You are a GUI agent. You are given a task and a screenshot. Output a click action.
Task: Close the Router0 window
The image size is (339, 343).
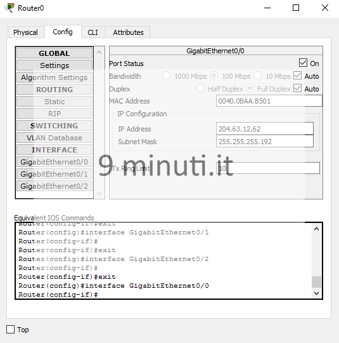[x=325, y=8]
